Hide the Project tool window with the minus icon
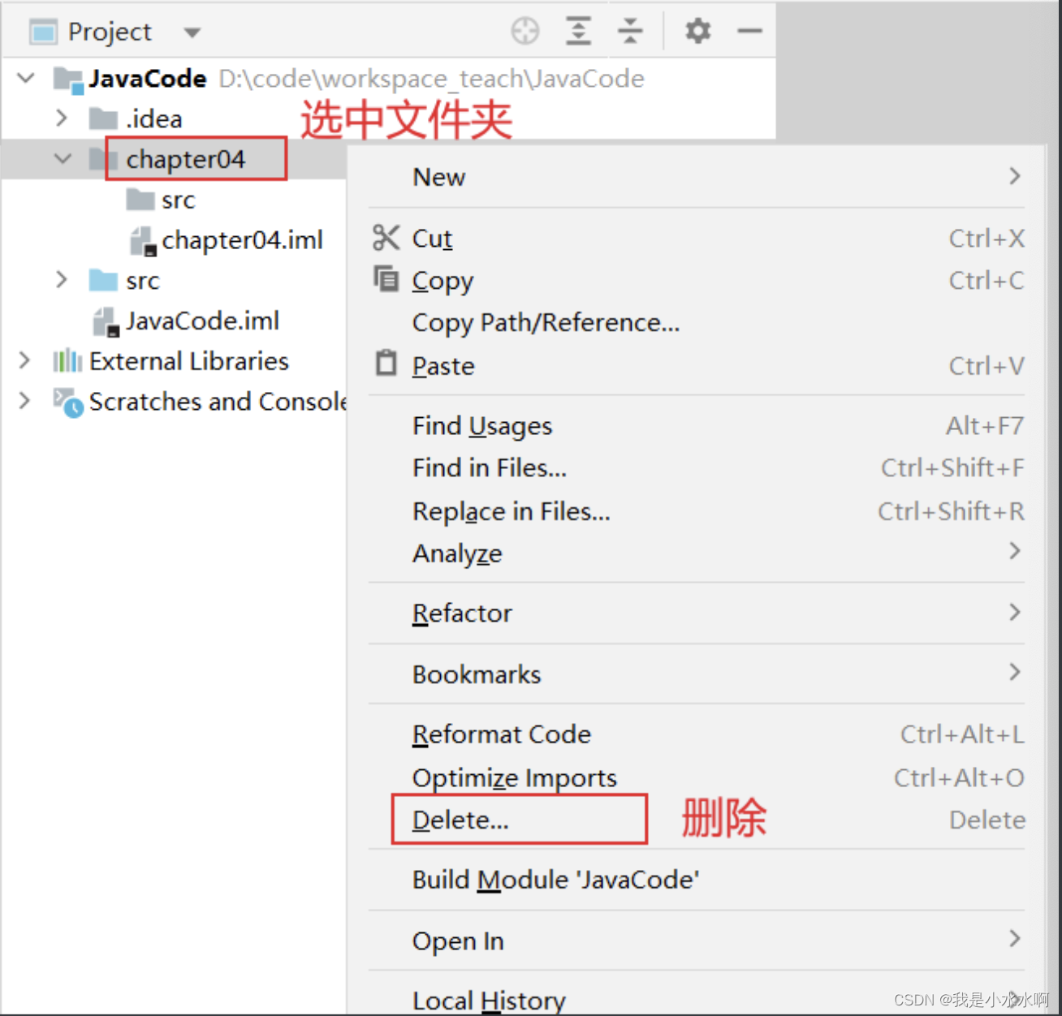This screenshot has height=1016, width=1062. (749, 32)
